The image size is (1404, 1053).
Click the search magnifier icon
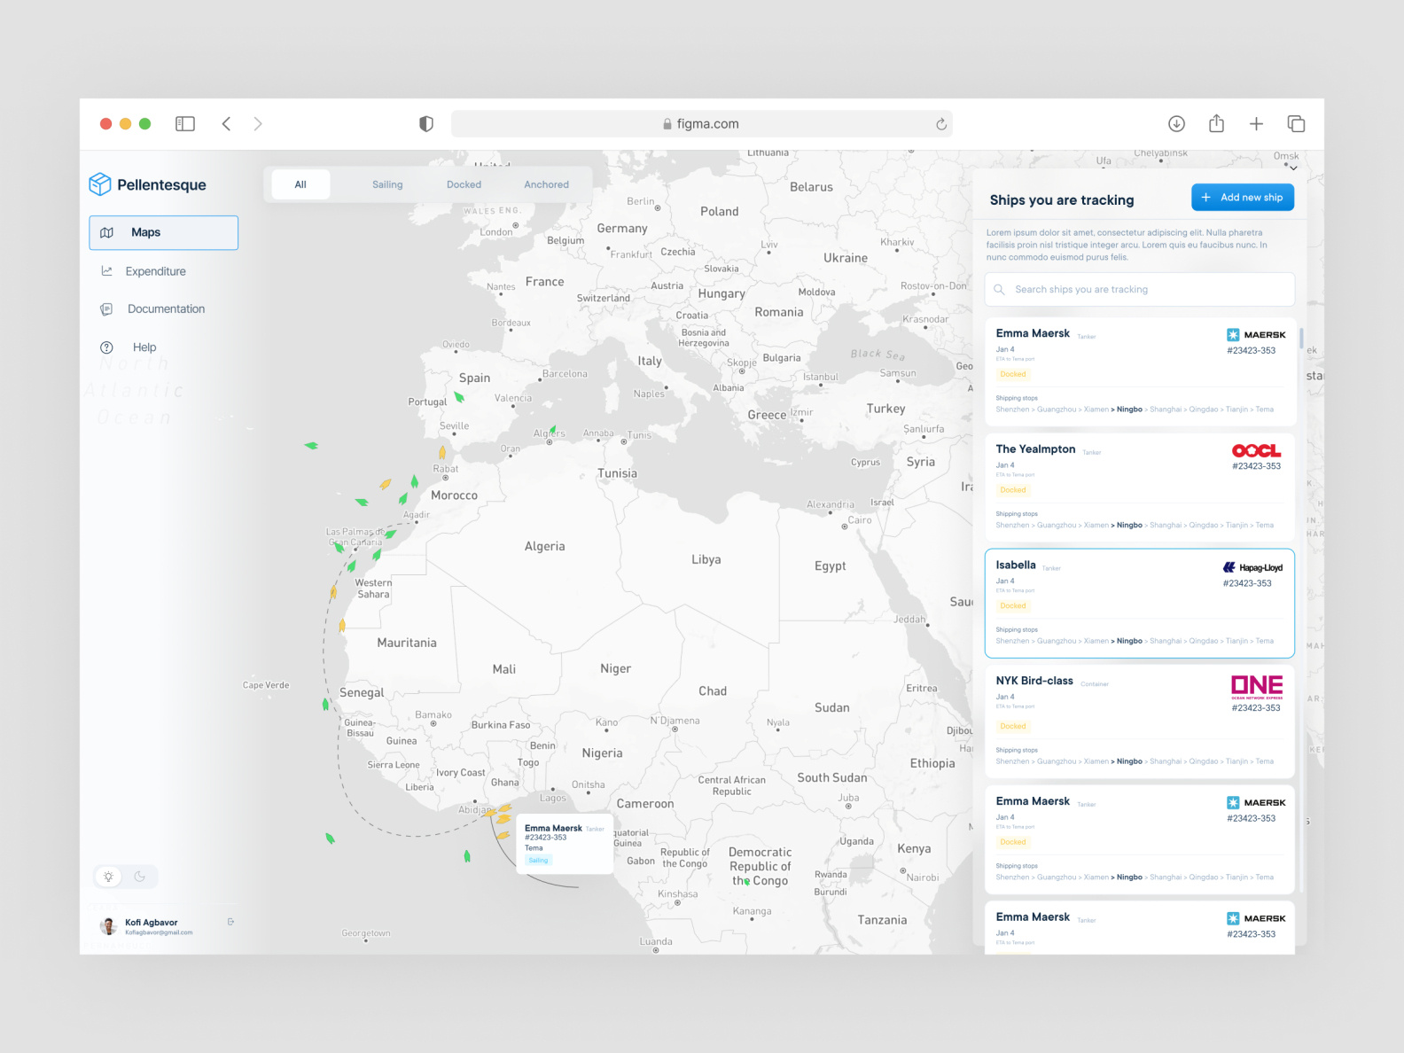click(x=1000, y=290)
